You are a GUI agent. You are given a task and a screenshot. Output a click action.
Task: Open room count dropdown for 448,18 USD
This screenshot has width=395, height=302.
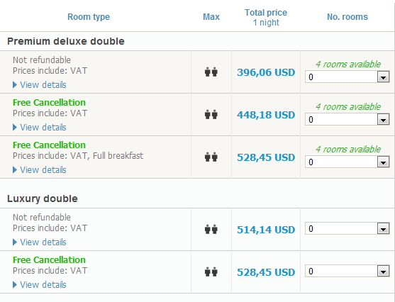pyautogui.click(x=347, y=119)
